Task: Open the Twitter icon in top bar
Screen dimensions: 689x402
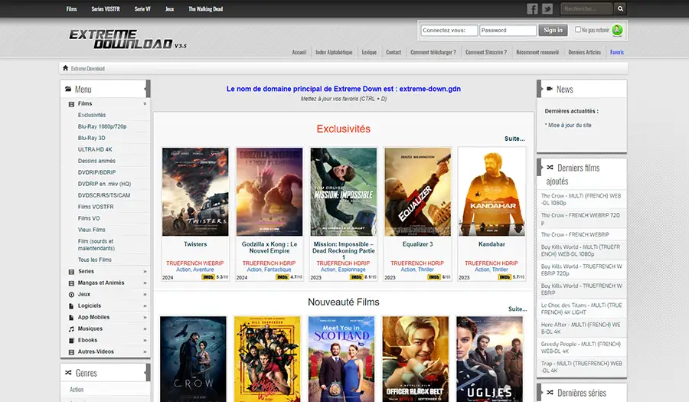Action: tap(547, 8)
